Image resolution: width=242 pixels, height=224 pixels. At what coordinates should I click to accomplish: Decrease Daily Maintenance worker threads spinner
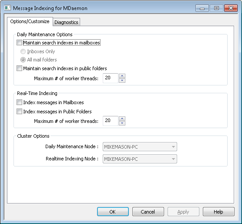[122, 81]
